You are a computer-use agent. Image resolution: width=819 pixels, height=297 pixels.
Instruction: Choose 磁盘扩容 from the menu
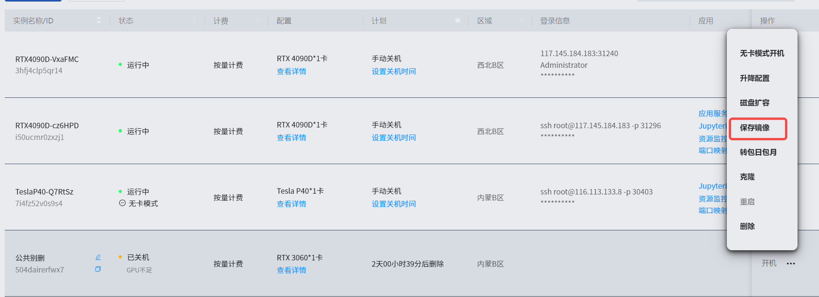point(755,103)
